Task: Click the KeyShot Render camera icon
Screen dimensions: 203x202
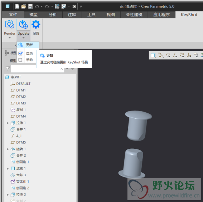Action: tap(10, 24)
